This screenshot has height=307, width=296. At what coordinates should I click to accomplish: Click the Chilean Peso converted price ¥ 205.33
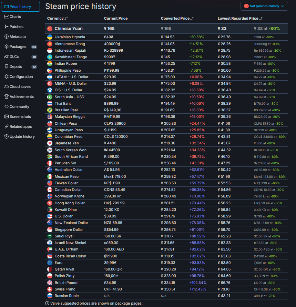[x=169, y=124]
